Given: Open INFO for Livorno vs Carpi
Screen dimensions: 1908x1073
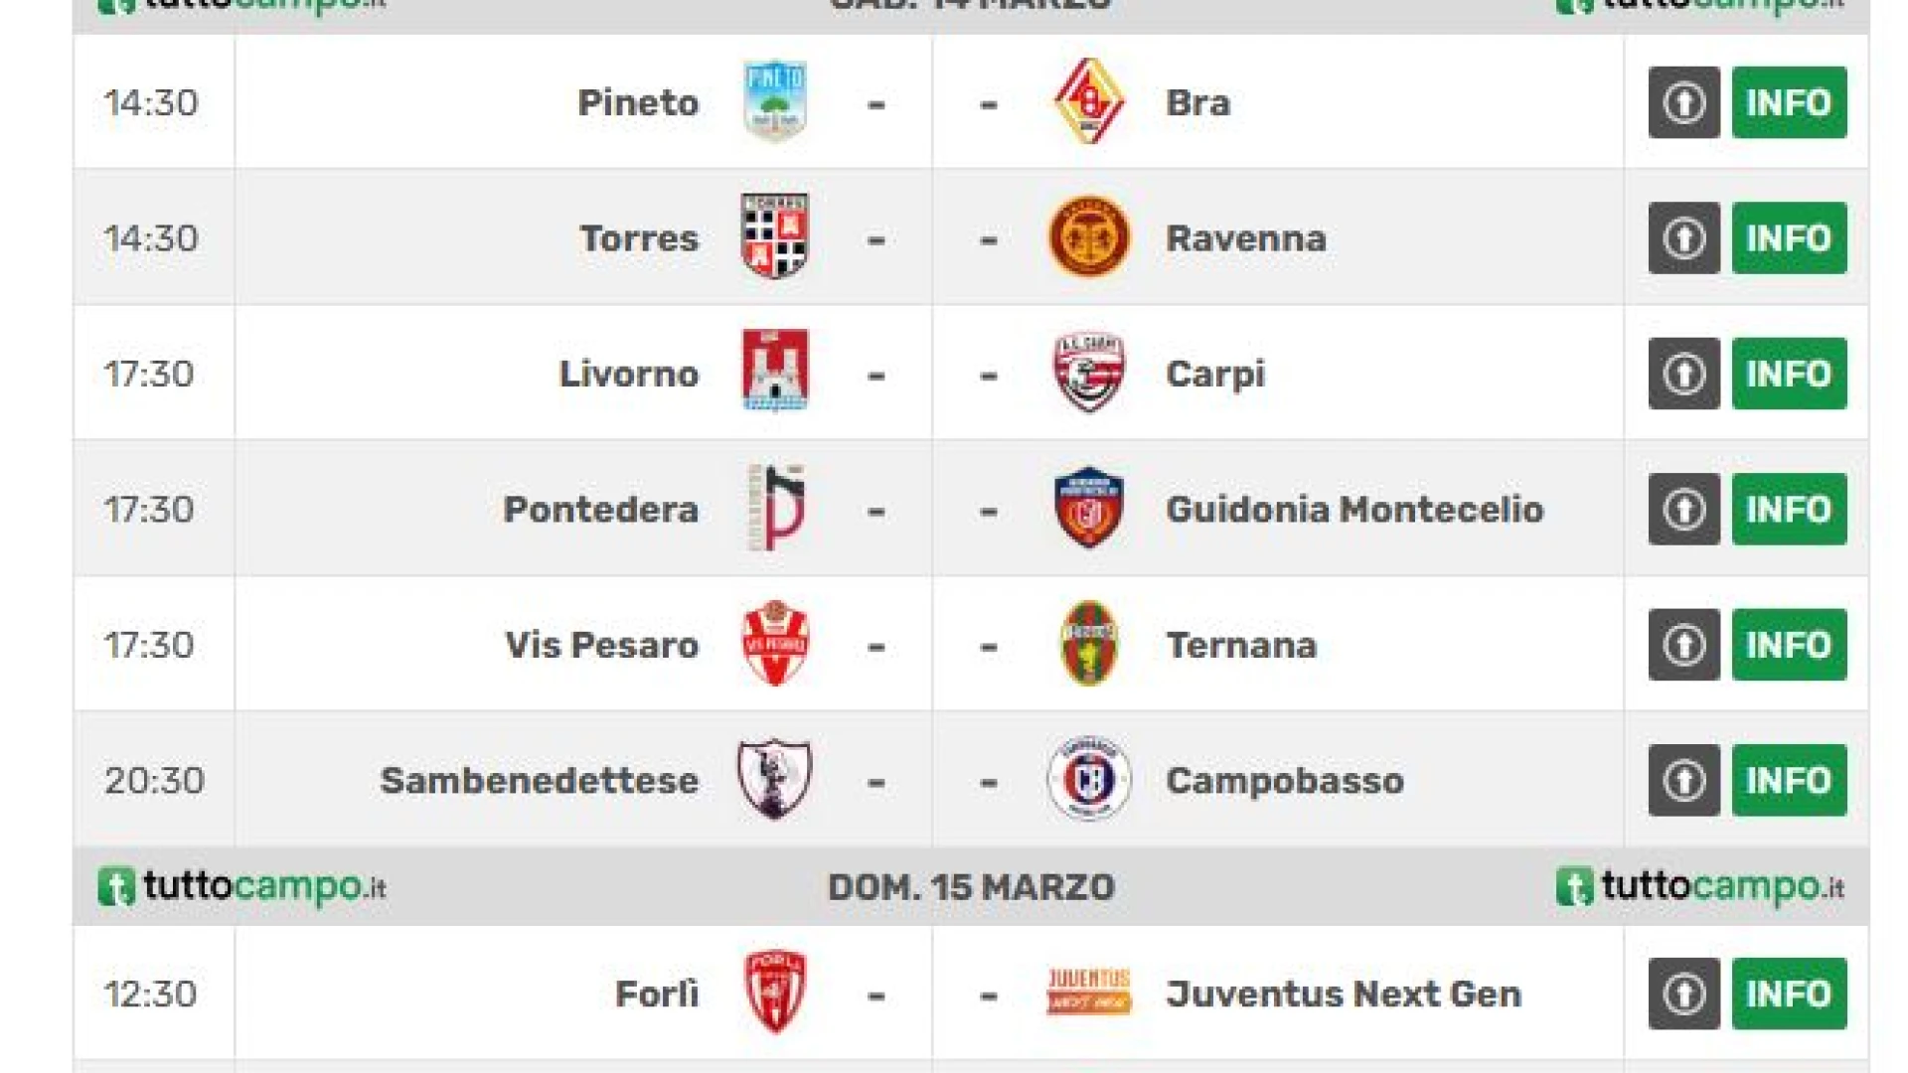Looking at the screenshot, I should click(1789, 374).
